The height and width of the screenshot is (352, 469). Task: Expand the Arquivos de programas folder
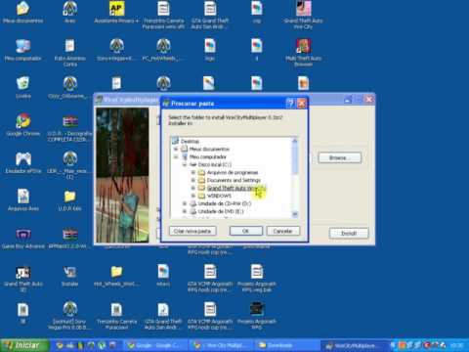[x=193, y=172]
